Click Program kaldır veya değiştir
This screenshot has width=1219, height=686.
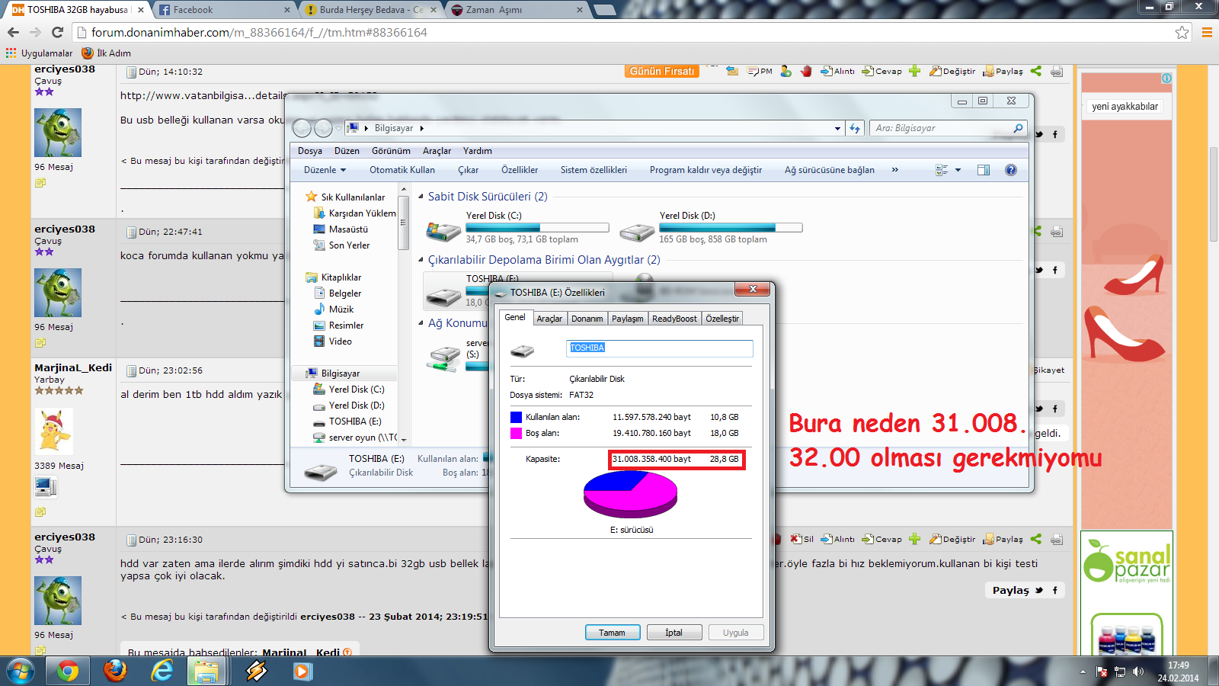(705, 170)
